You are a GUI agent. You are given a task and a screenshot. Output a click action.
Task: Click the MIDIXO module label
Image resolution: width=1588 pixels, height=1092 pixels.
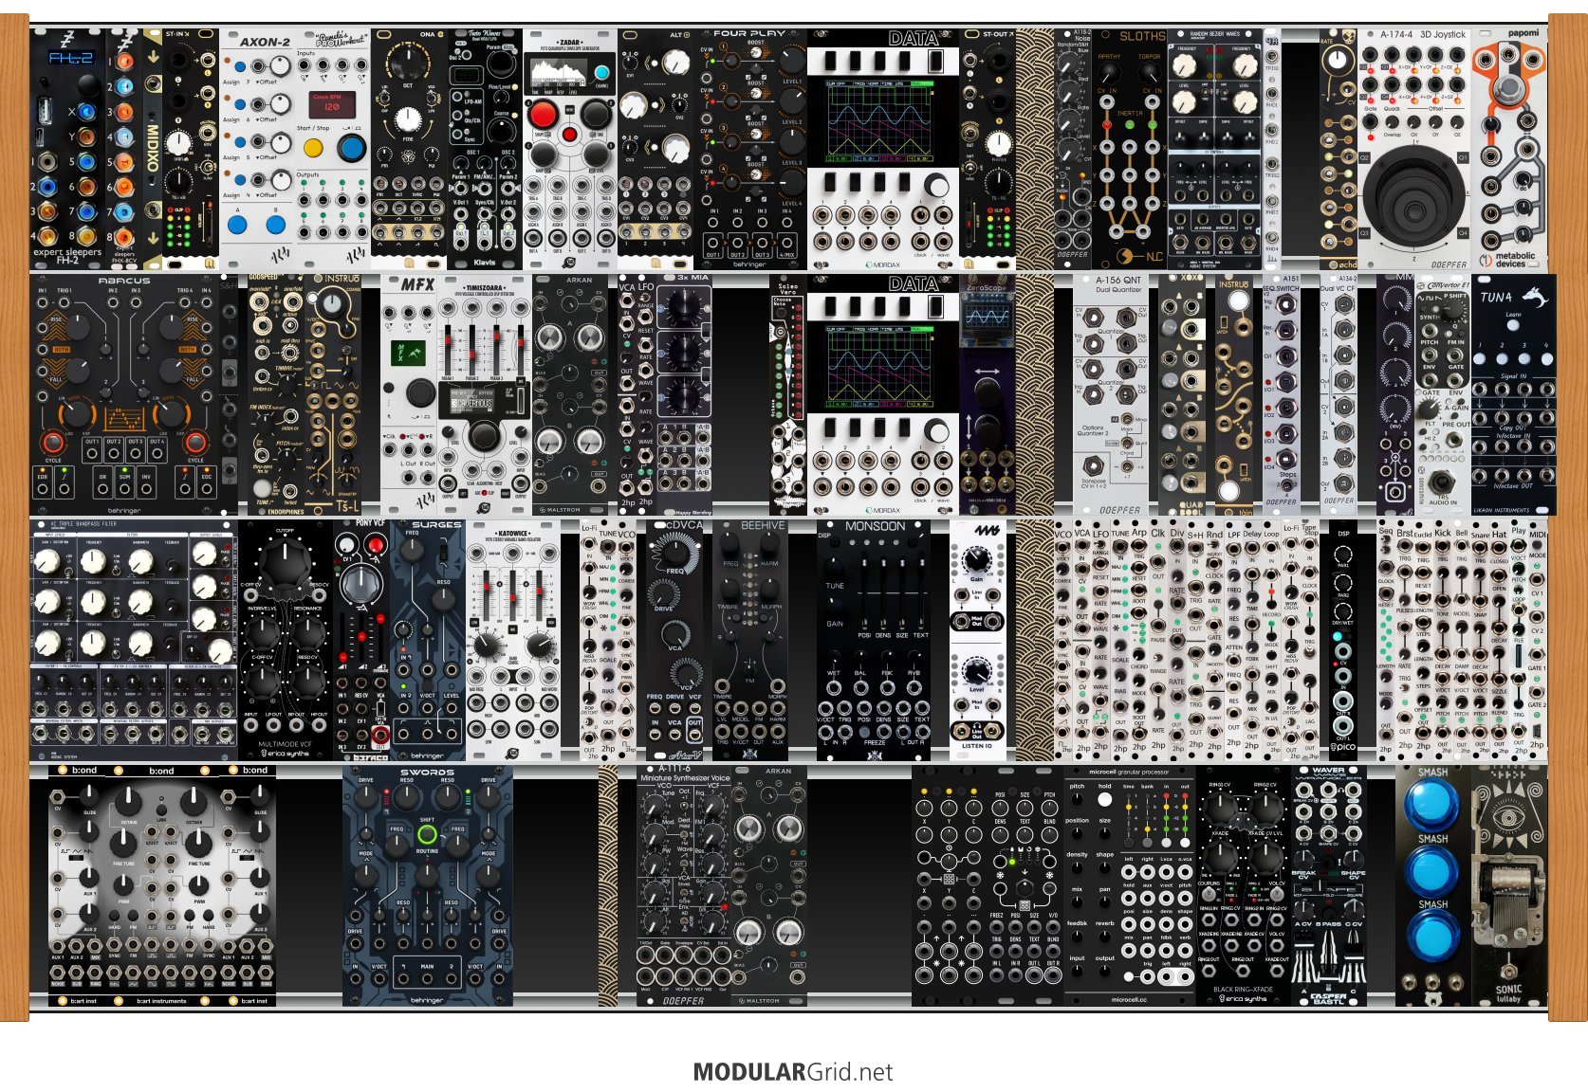tap(153, 149)
